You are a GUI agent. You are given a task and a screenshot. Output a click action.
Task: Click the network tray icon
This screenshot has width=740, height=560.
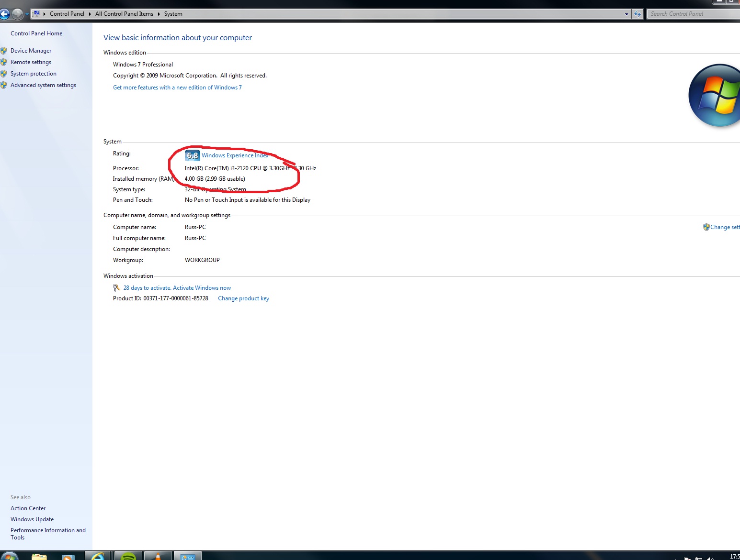click(699, 558)
